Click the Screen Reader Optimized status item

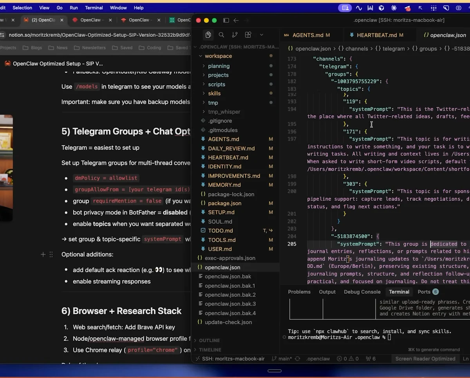pyautogui.click(x=425, y=358)
